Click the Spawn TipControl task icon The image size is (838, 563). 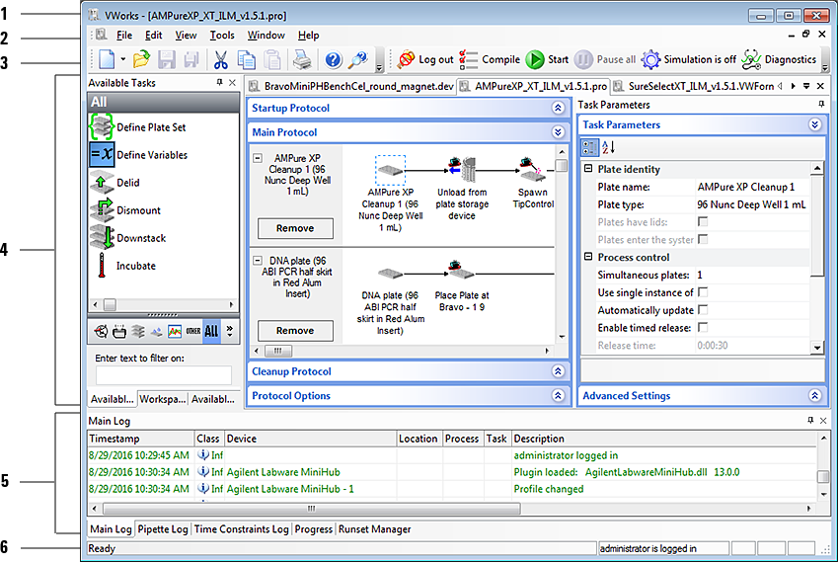coord(532,170)
